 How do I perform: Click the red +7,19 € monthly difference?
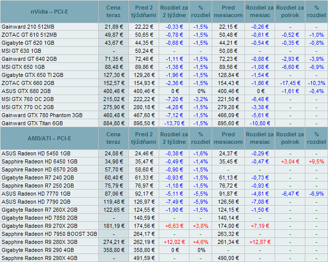coord(260,226)
